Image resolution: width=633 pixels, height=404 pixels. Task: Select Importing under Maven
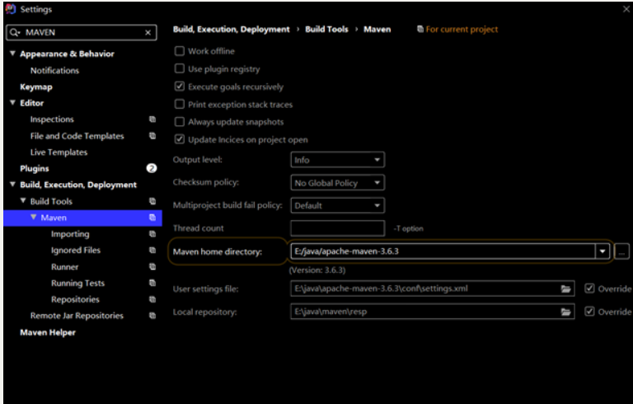(70, 234)
